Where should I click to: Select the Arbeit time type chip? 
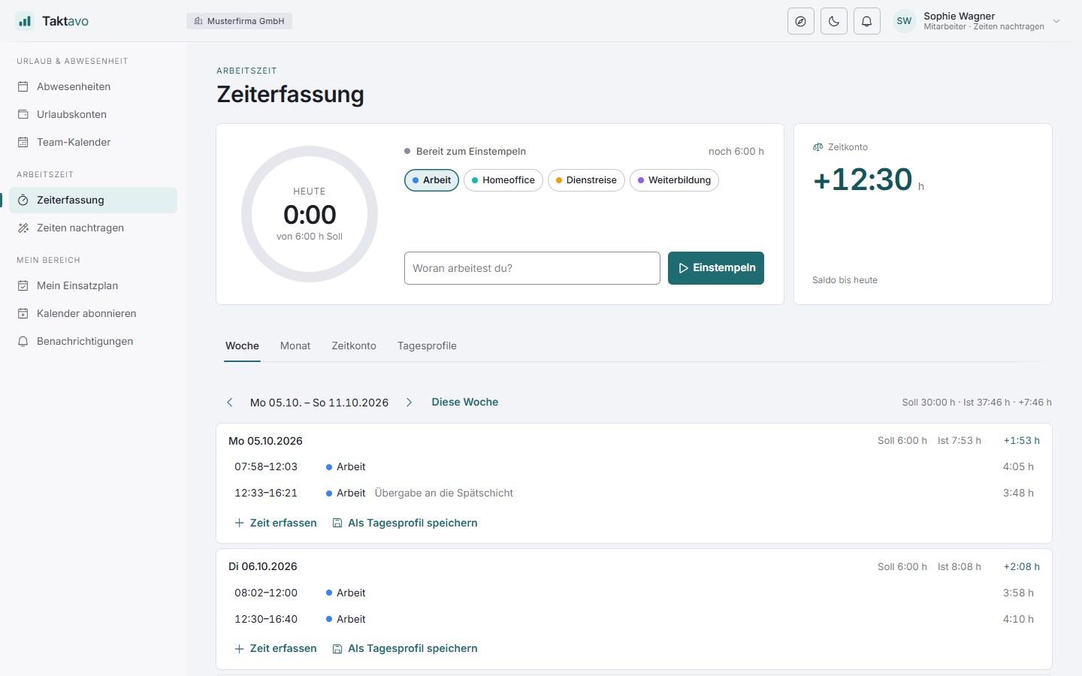click(x=431, y=180)
